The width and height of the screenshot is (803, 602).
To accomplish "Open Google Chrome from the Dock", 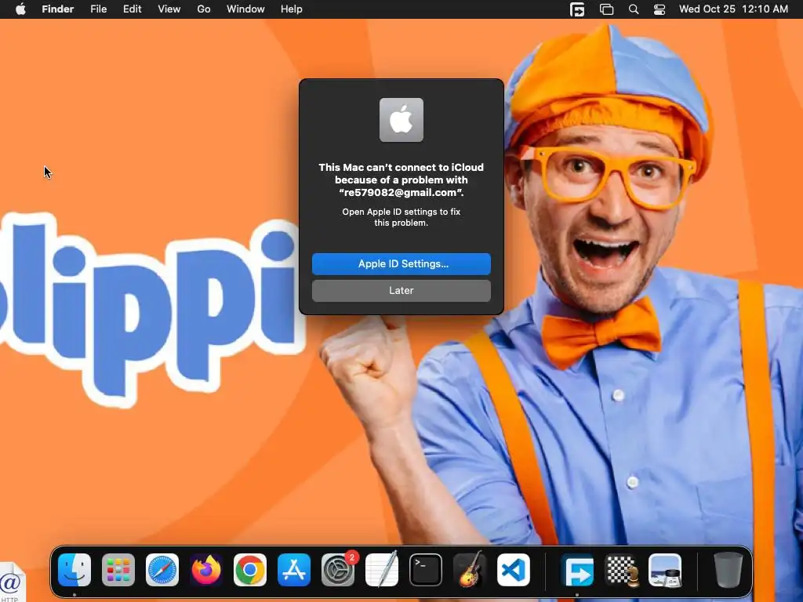I will [250, 570].
